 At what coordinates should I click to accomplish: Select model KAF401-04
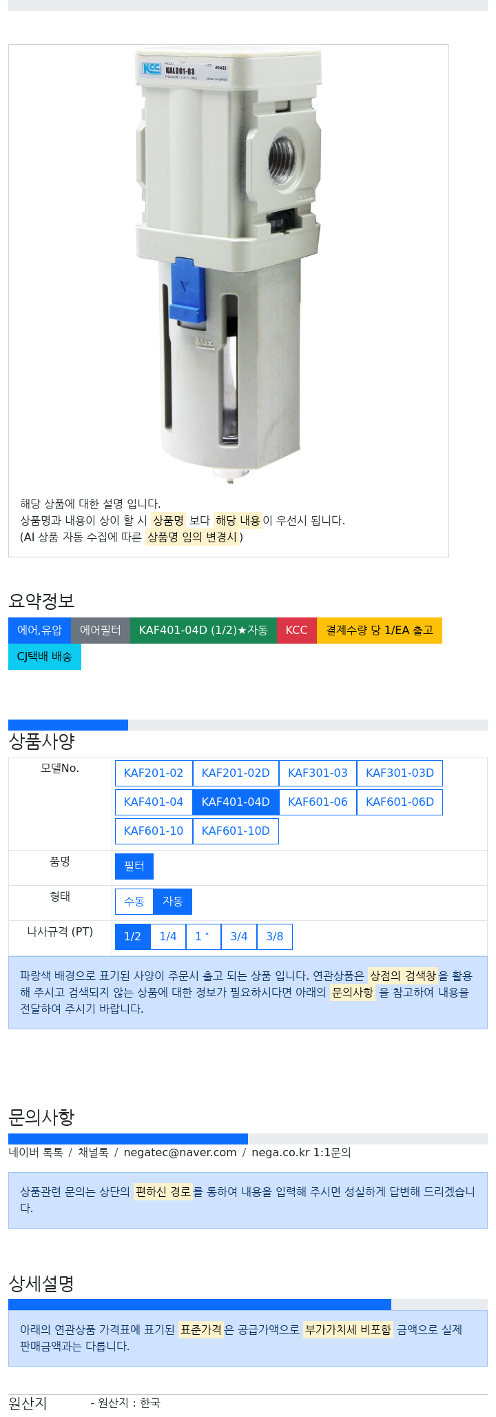pyautogui.click(x=154, y=802)
